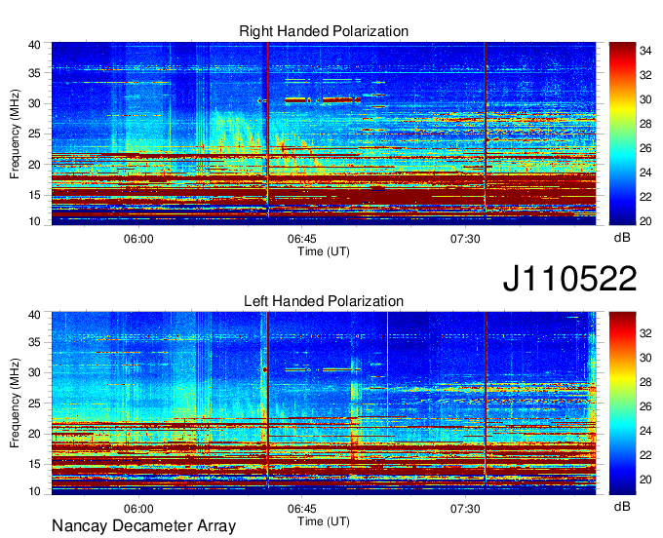Click the 30 MHz tick on Right Handed plot
Screen dimensions: 663x538
(x=34, y=103)
